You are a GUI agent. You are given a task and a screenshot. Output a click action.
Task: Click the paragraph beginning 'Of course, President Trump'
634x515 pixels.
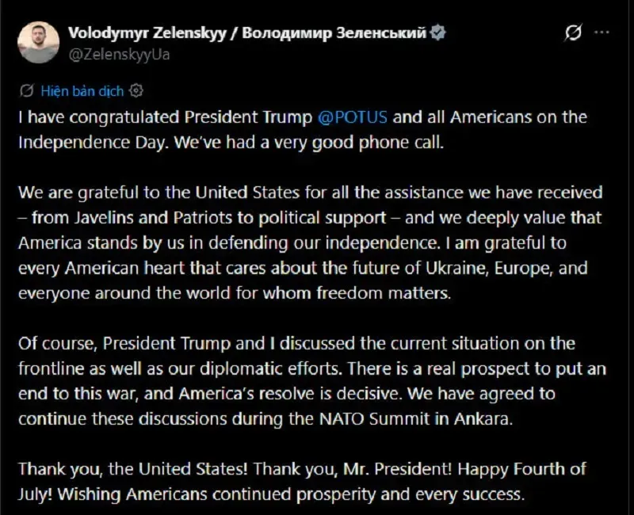[312, 381]
